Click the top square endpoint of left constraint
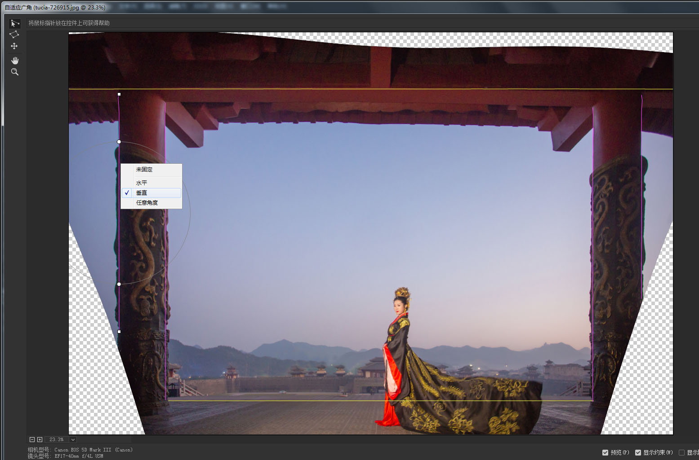The width and height of the screenshot is (699, 460). [119, 94]
